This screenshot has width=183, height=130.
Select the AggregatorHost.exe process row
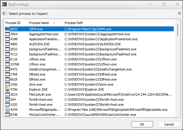click(x=44, y=34)
